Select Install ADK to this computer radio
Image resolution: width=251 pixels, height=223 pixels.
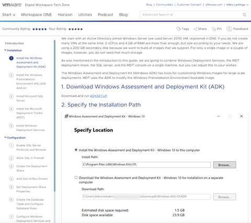(x=76, y=150)
